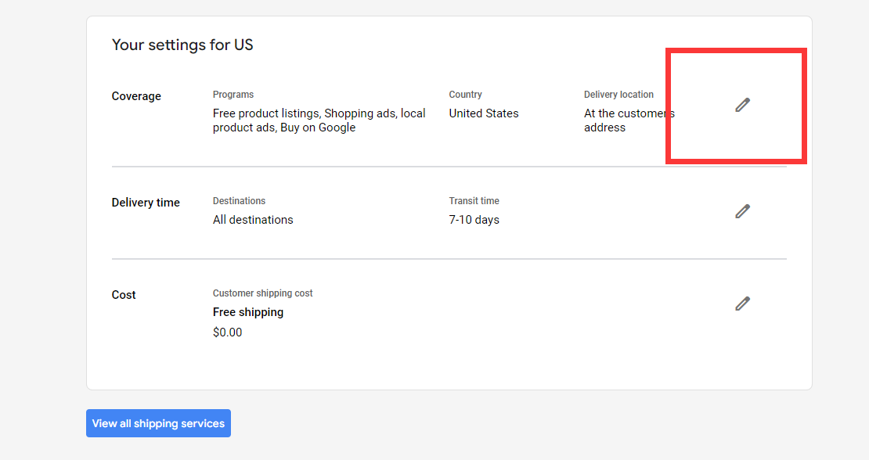Select the Cost row label
This screenshot has height=460, width=869.
pyautogui.click(x=124, y=294)
